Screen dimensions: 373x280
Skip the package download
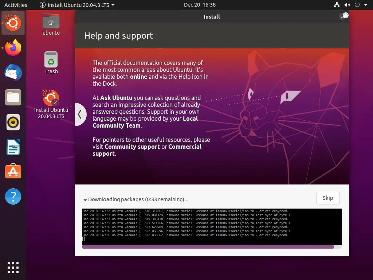328,198
